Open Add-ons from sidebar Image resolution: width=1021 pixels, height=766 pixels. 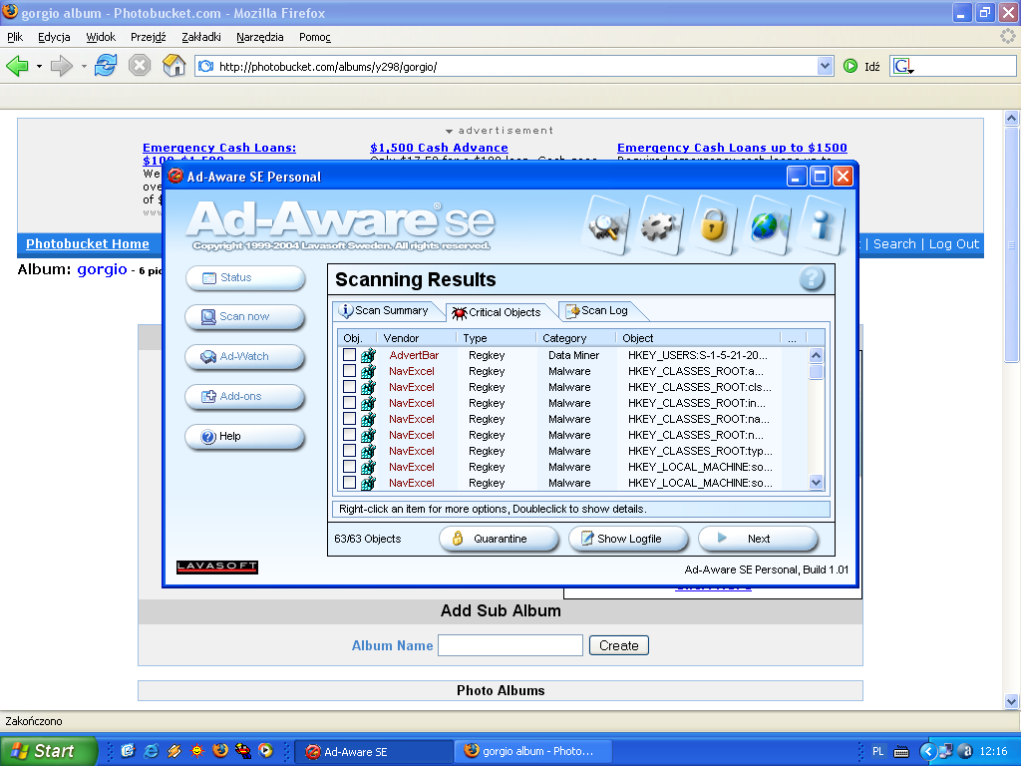(x=245, y=396)
